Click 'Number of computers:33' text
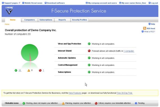 click(18, 34)
